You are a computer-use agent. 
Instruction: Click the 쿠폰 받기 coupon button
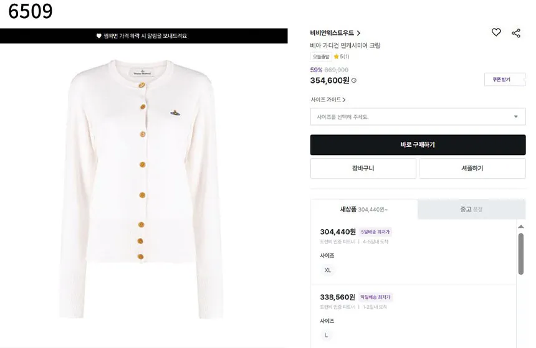pos(505,80)
